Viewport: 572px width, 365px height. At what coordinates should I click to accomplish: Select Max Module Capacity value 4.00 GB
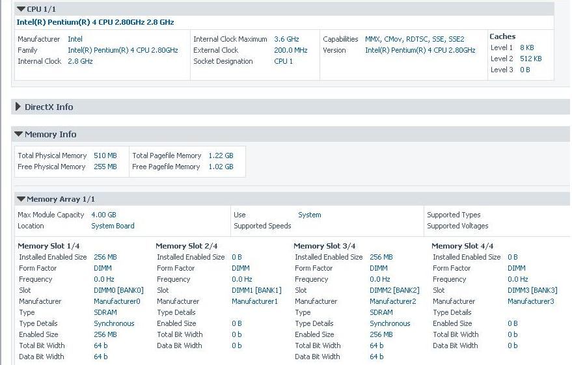103,215
